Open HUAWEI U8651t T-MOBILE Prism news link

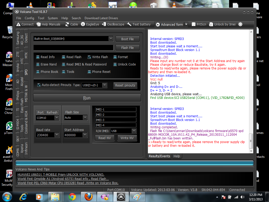click(x=61, y=175)
